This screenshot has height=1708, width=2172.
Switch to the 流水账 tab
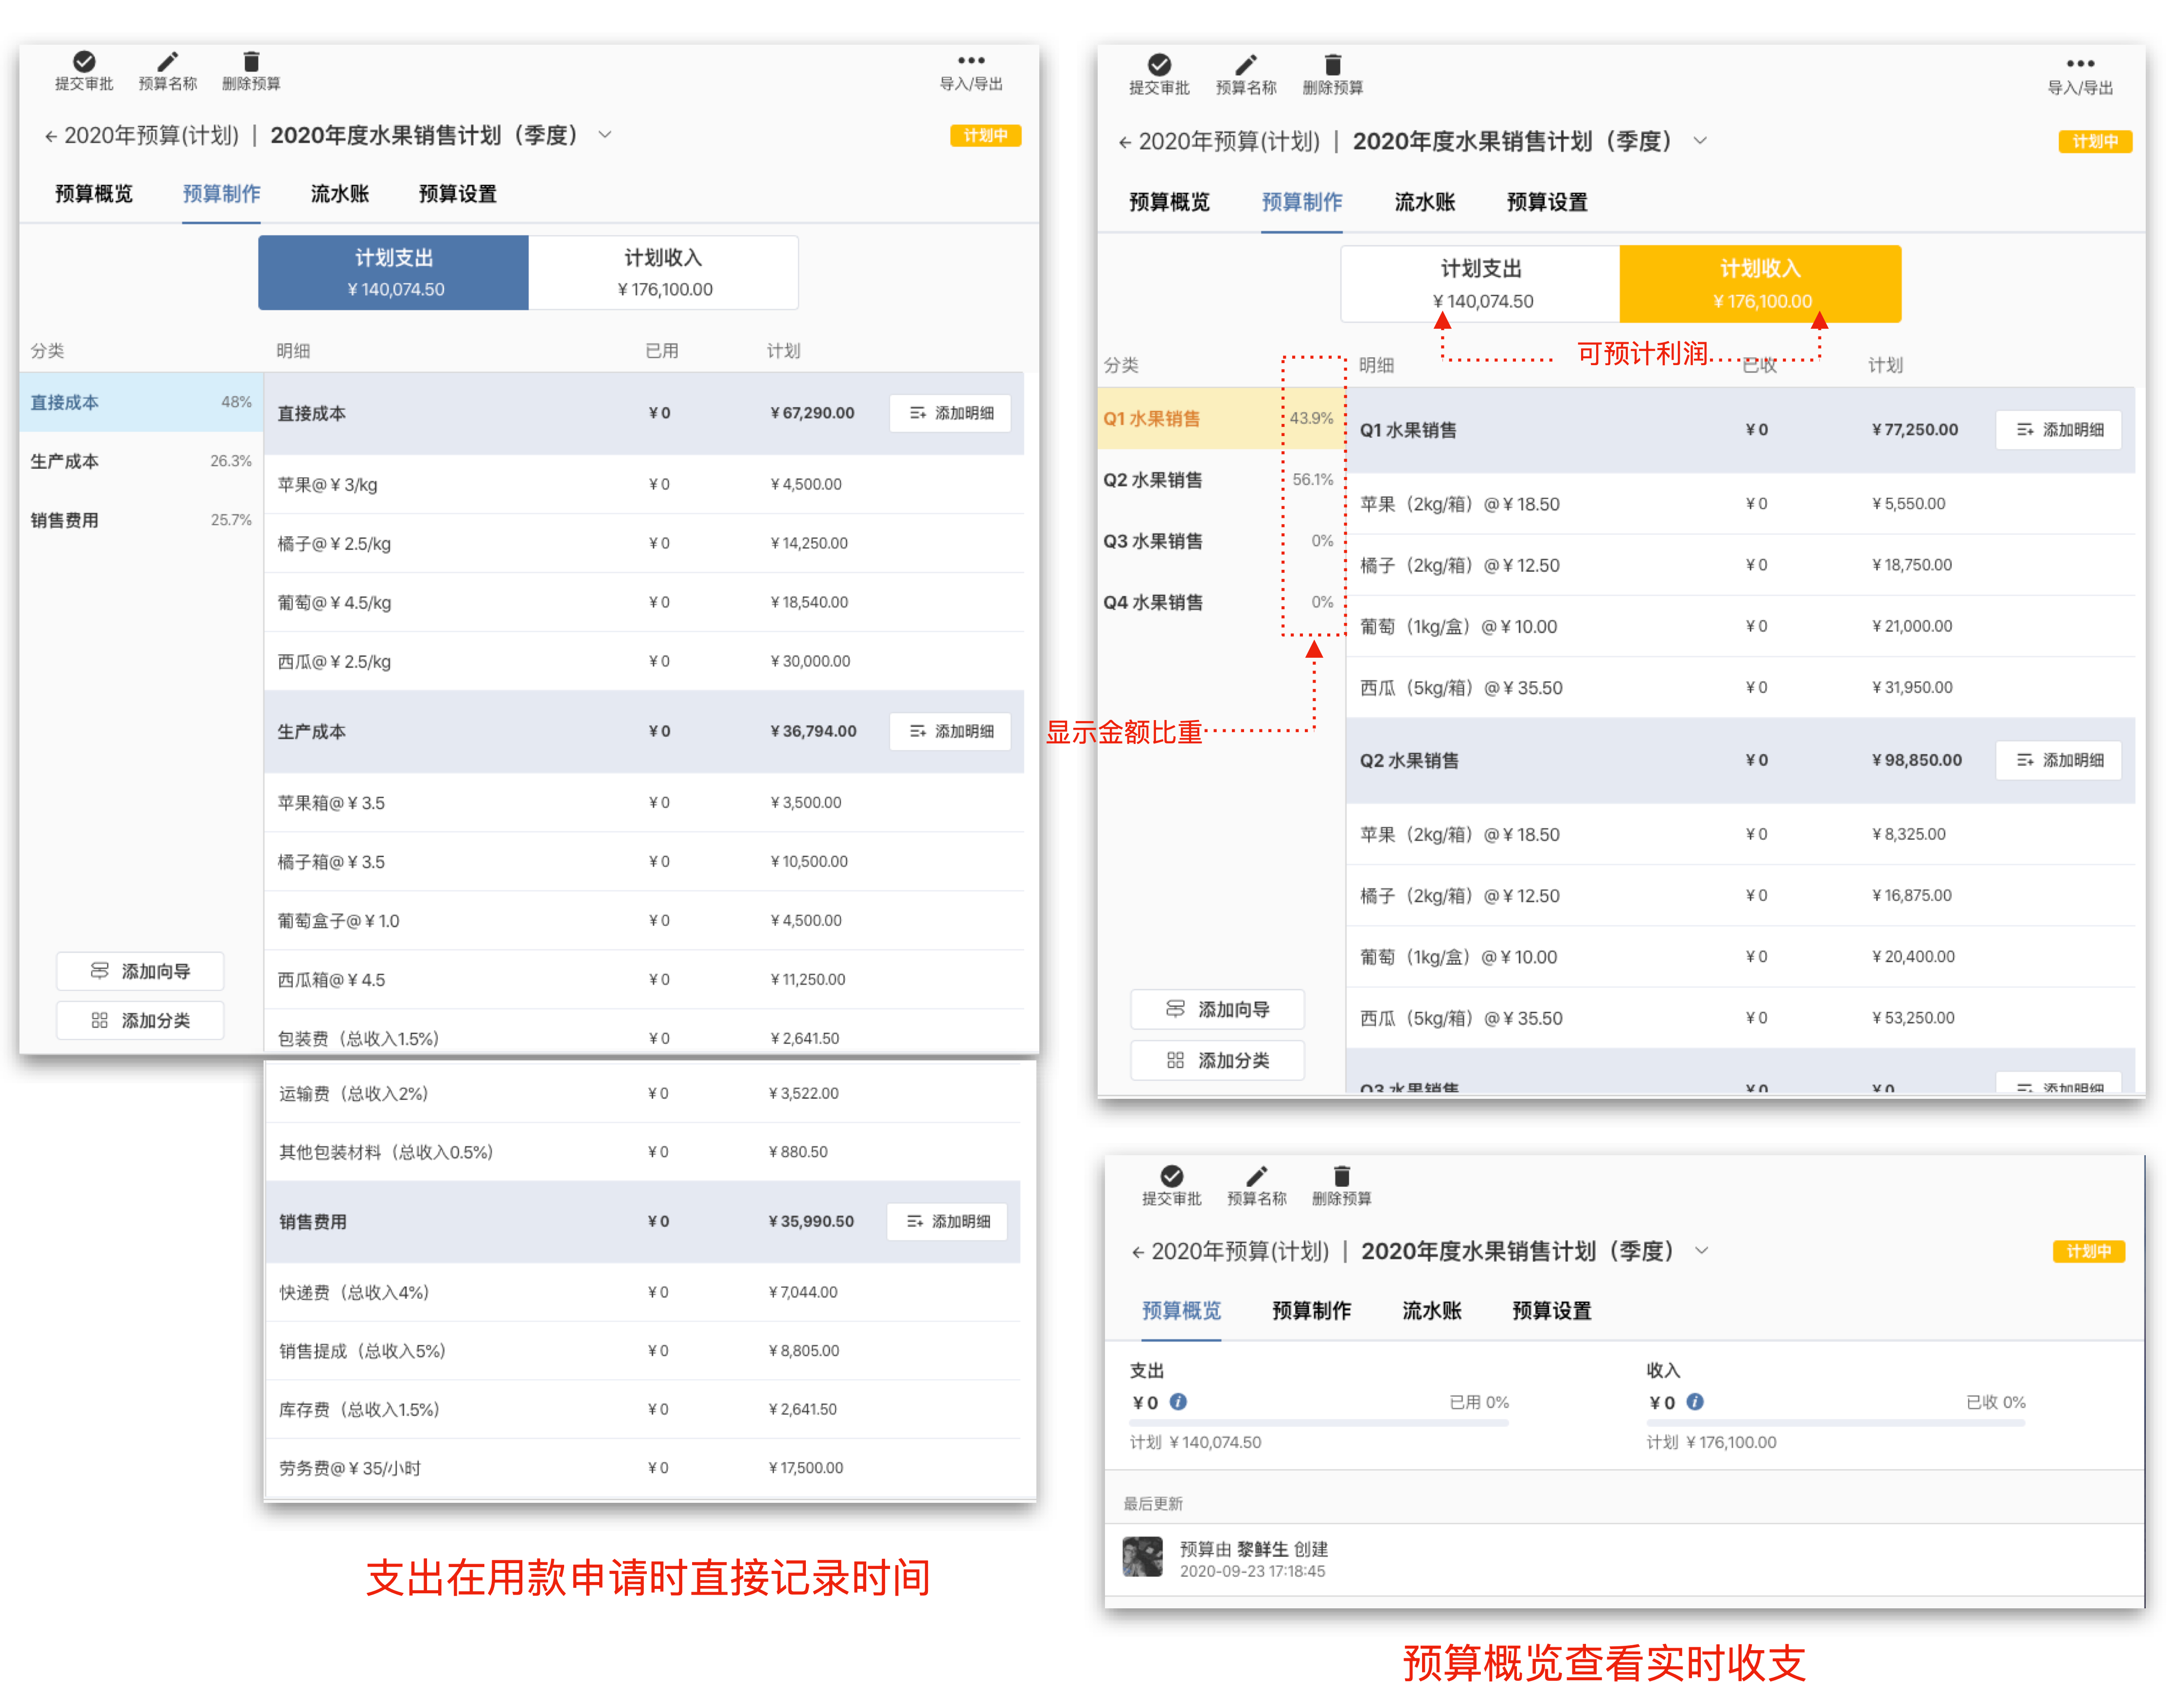pos(339,193)
